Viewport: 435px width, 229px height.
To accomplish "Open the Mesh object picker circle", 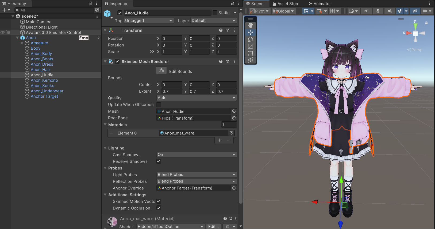I will [234, 111].
